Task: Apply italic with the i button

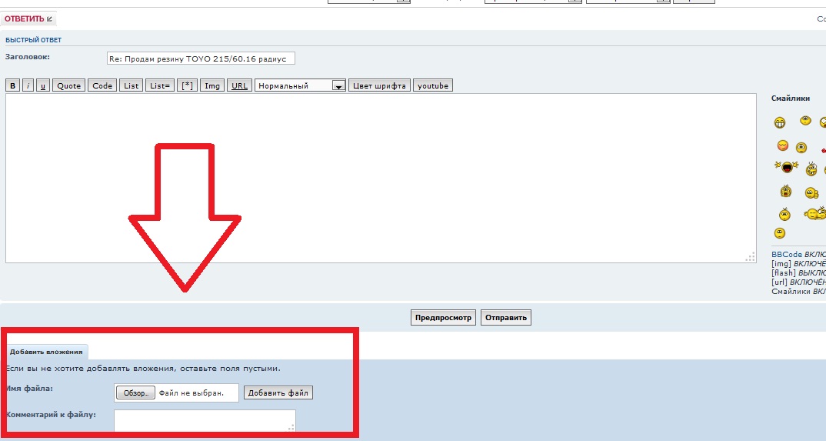Action: tap(28, 85)
